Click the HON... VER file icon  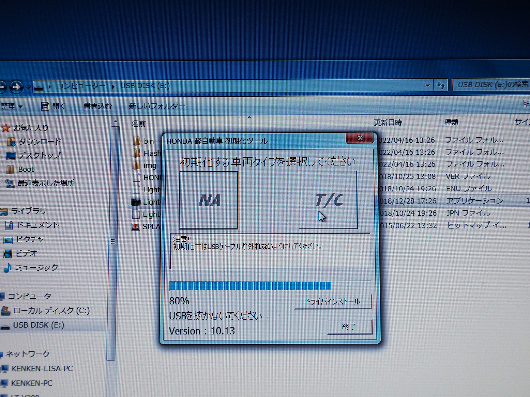136,177
